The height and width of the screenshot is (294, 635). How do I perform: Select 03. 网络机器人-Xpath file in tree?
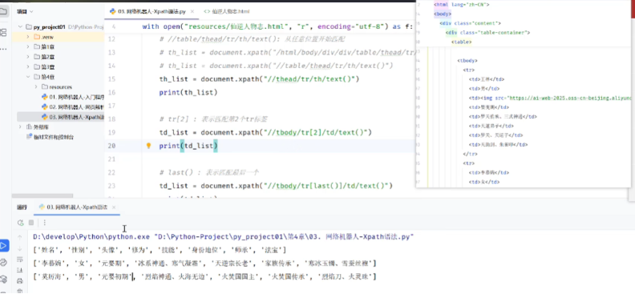(x=73, y=117)
